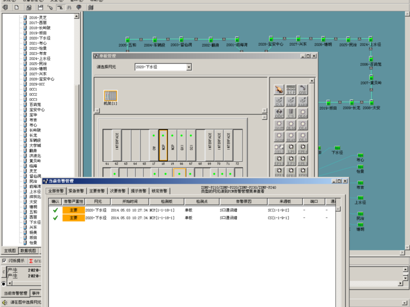Open the 请选择网元 dropdown list

tap(189, 67)
